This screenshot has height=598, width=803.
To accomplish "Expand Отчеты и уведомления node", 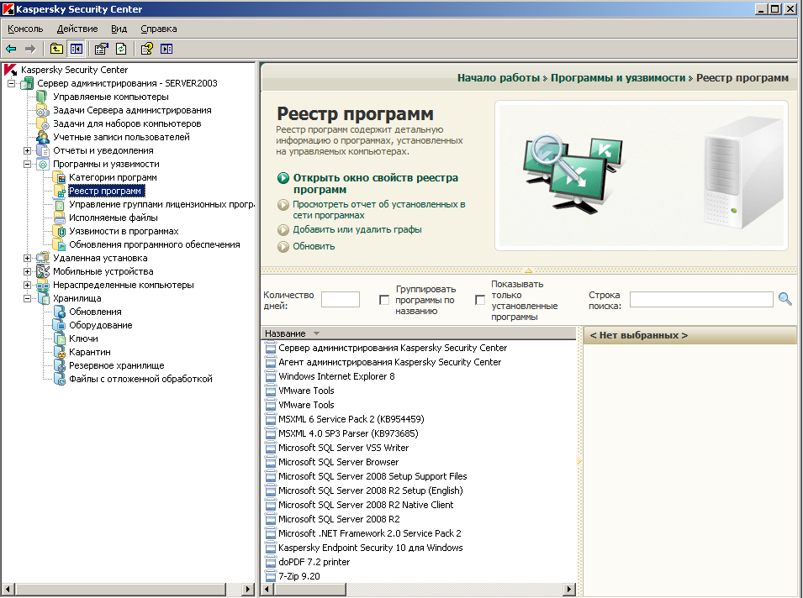I will click(x=27, y=151).
